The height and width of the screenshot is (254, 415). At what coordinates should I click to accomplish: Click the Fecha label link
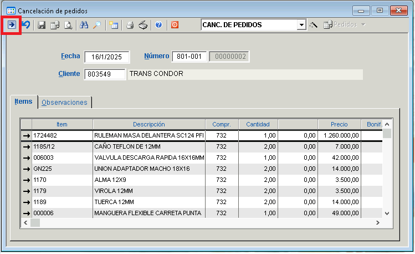click(x=70, y=57)
